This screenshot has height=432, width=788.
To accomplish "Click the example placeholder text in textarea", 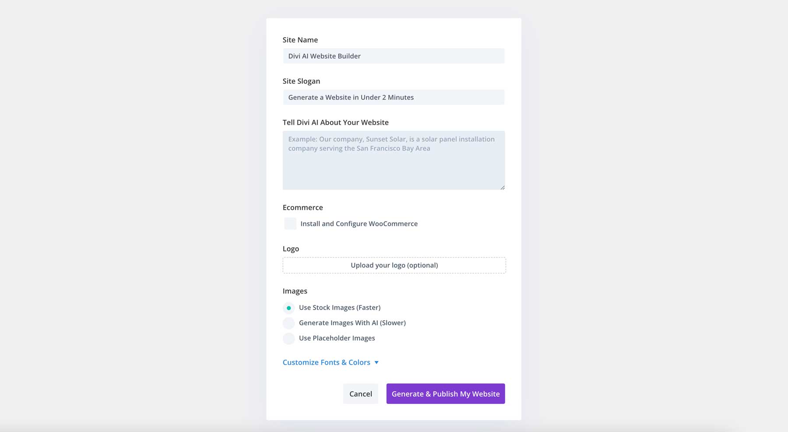I will tap(391, 143).
